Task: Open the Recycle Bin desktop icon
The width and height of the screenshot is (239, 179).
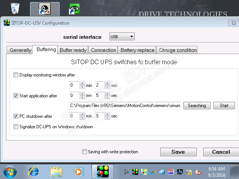Action: [x=15, y=9]
